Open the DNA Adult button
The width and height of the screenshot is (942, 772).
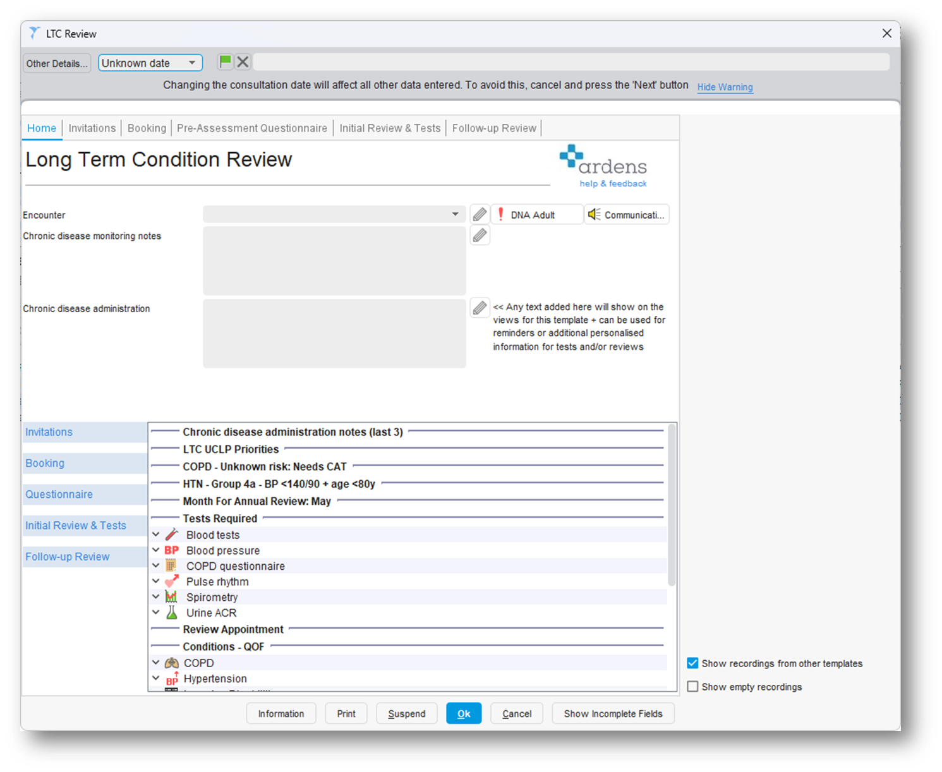click(x=537, y=215)
